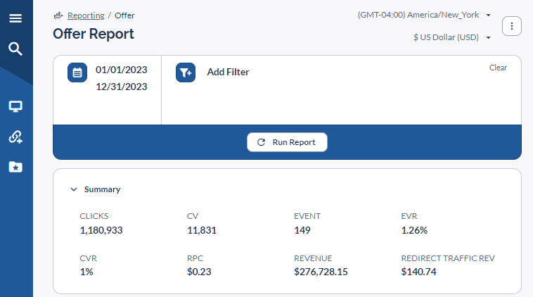
Task: Click the Revenue value $276,728.15
Action: pos(321,271)
